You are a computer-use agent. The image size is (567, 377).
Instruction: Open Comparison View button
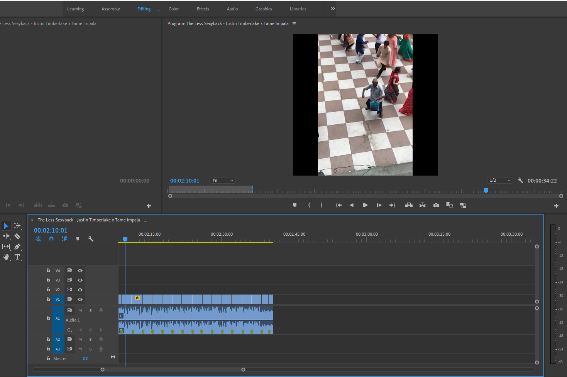449,205
